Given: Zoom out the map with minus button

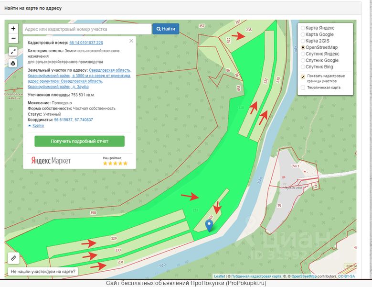Looking at the screenshot, I should tap(13, 38).
